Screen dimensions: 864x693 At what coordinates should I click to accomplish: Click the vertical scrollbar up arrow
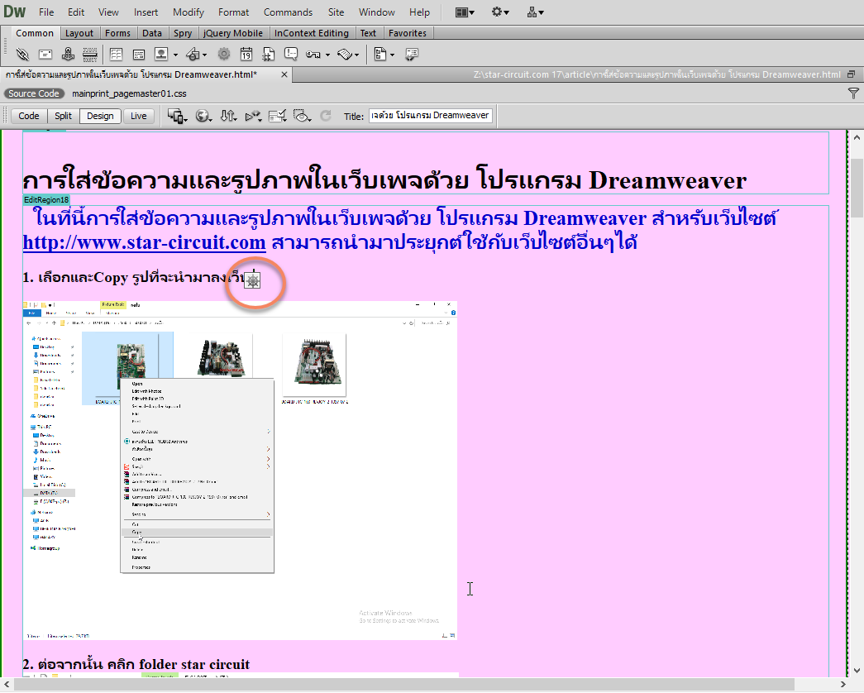tap(857, 138)
